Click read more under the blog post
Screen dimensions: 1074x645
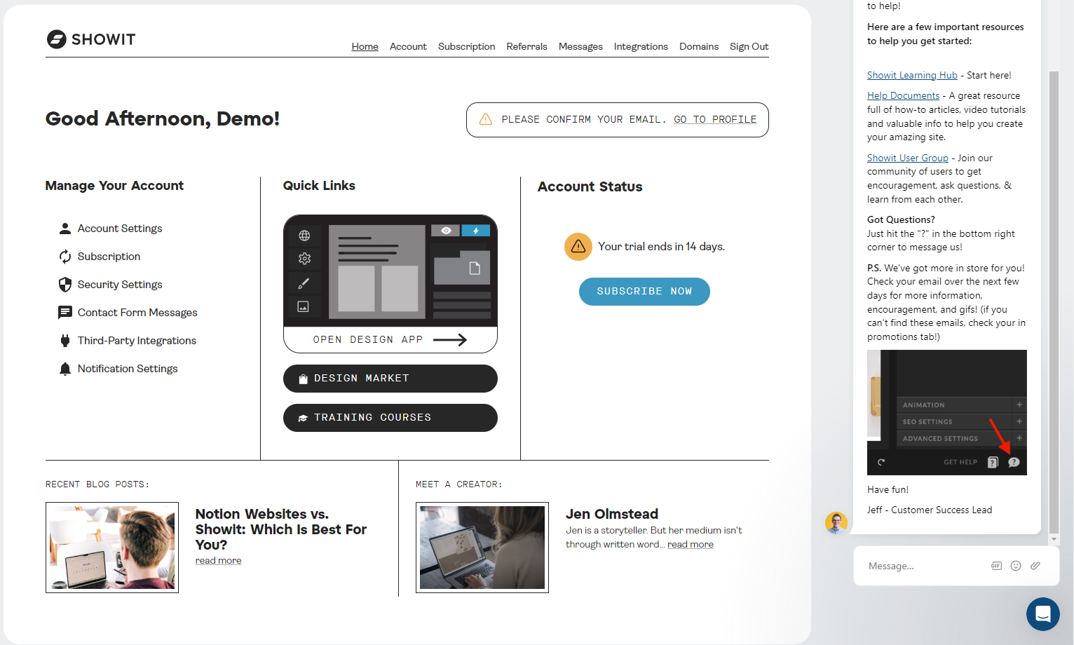(218, 561)
